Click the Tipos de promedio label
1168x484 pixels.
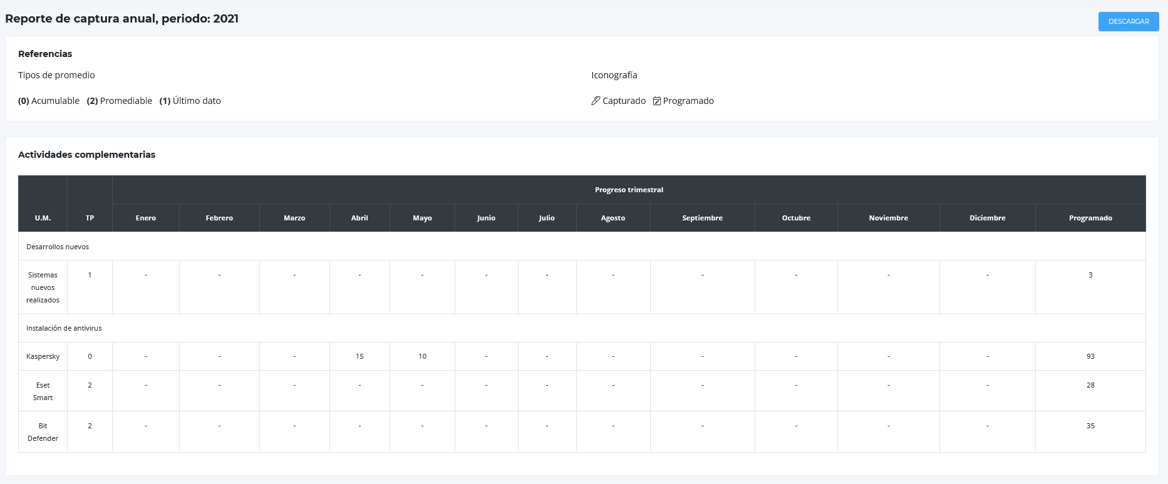click(x=56, y=75)
